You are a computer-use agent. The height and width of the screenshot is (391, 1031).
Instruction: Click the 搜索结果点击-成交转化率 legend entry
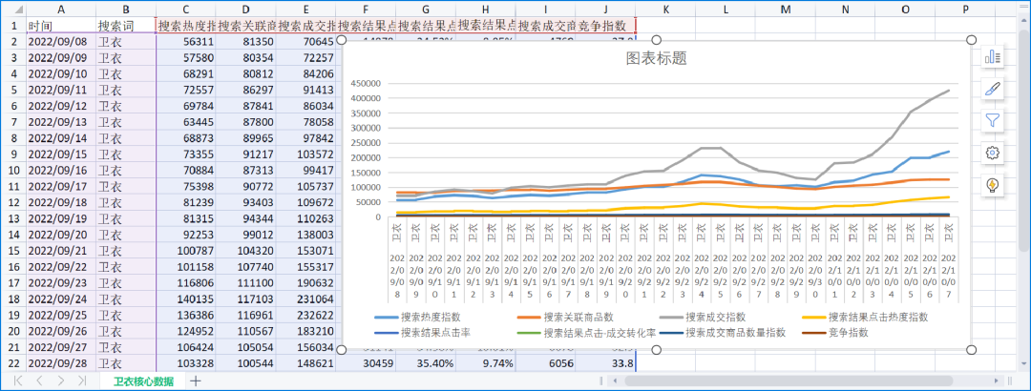pyautogui.click(x=586, y=333)
